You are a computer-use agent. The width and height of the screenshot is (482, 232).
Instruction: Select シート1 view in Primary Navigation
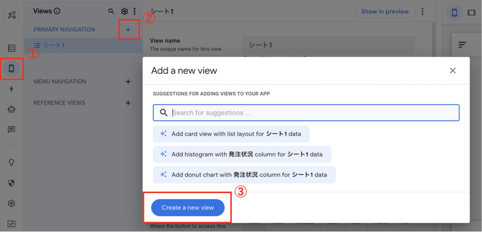point(54,45)
